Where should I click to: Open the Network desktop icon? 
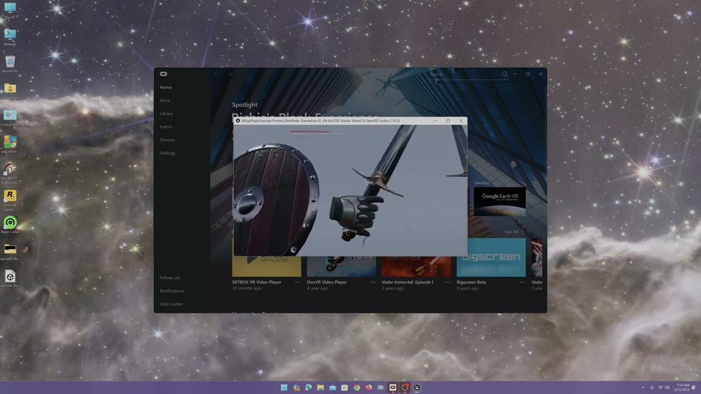(x=10, y=37)
